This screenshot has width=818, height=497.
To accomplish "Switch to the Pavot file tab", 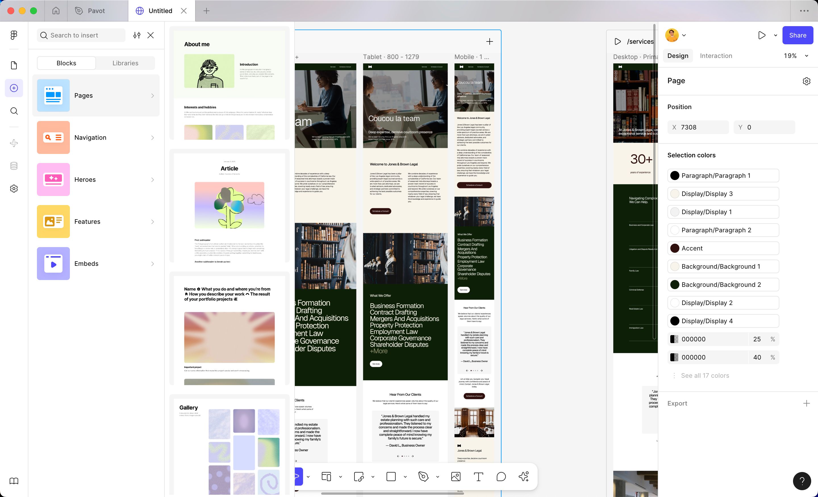I will click(98, 11).
